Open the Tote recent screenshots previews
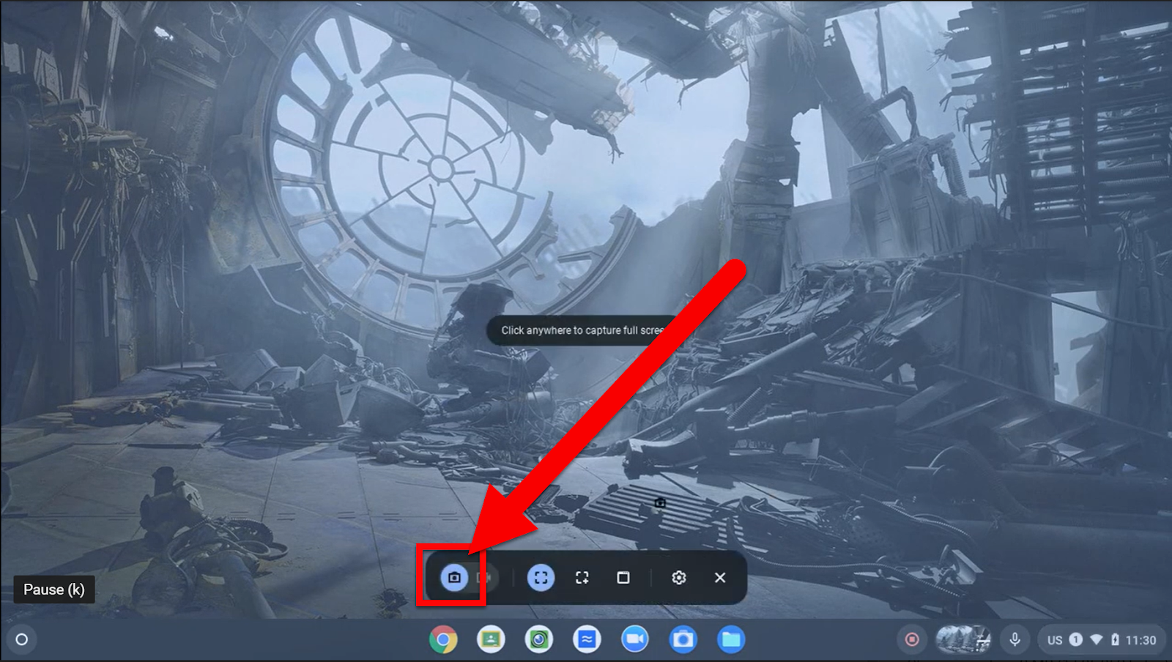 point(963,639)
